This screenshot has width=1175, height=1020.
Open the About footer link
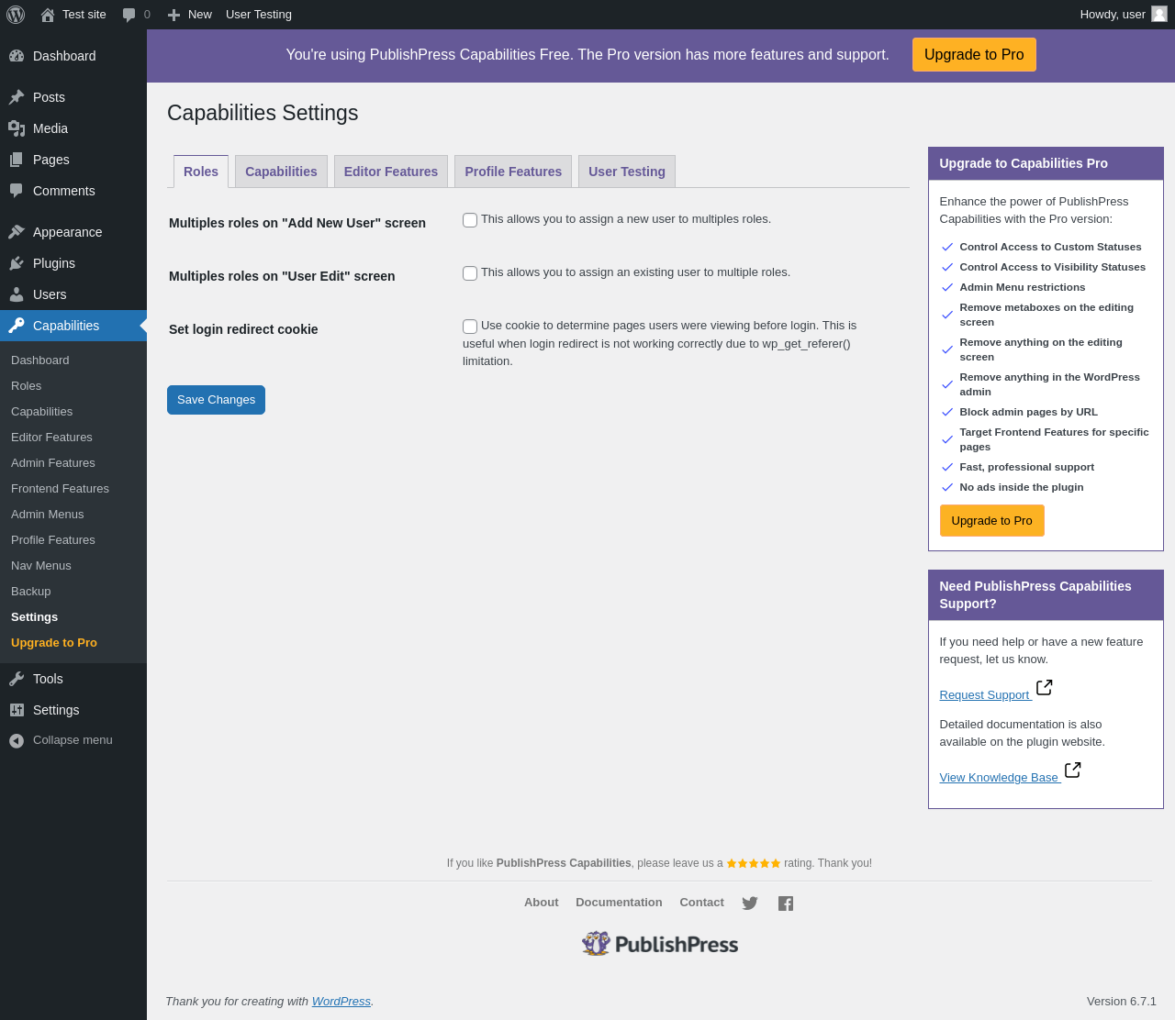[542, 903]
